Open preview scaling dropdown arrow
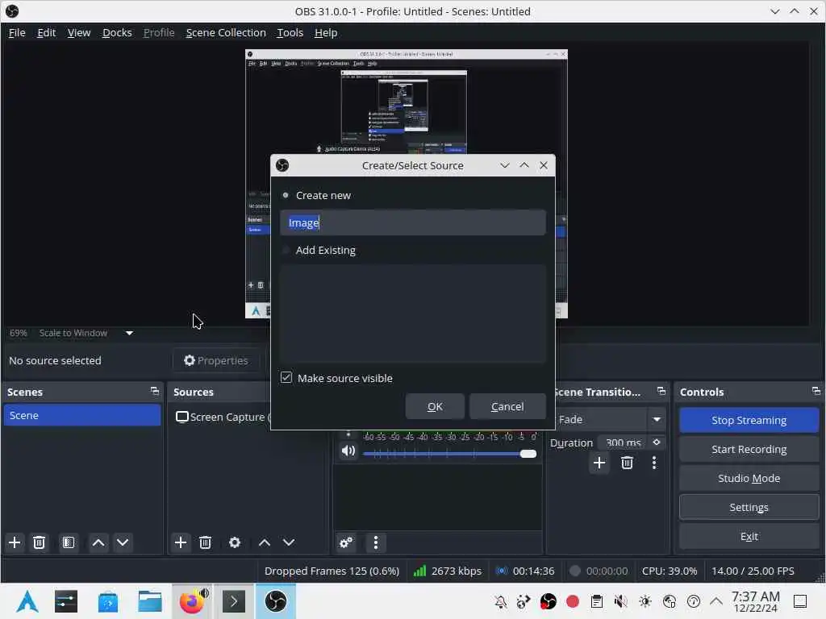This screenshot has width=826, height=619. [x=130, y=333]
